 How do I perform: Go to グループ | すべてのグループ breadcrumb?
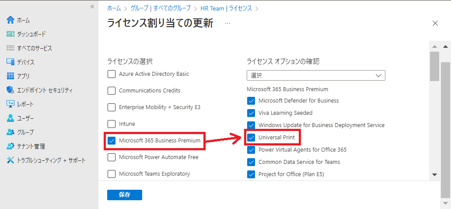pos(161,8)
